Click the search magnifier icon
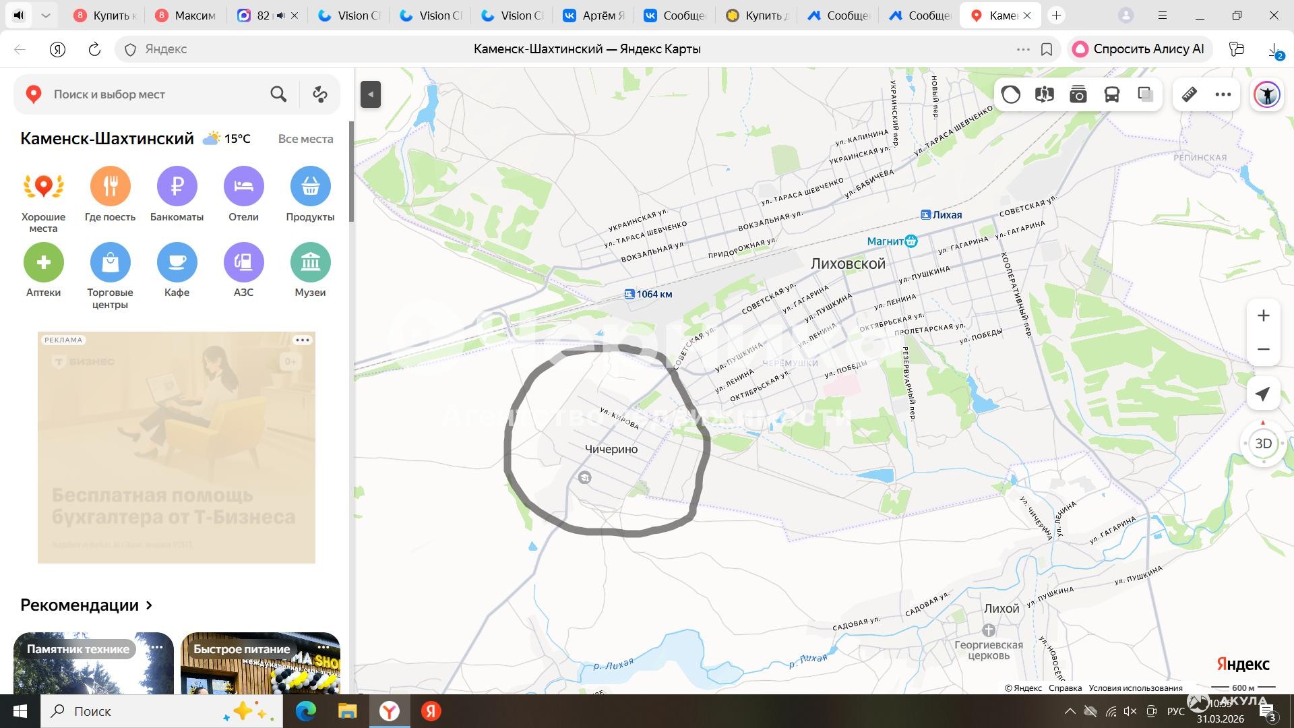Viewport: 1294px width, 728px height. [278, 94]
